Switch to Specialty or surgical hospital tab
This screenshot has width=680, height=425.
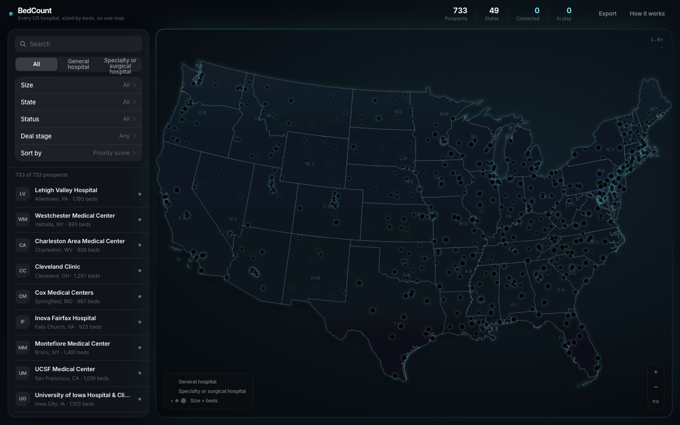point(120,66)
